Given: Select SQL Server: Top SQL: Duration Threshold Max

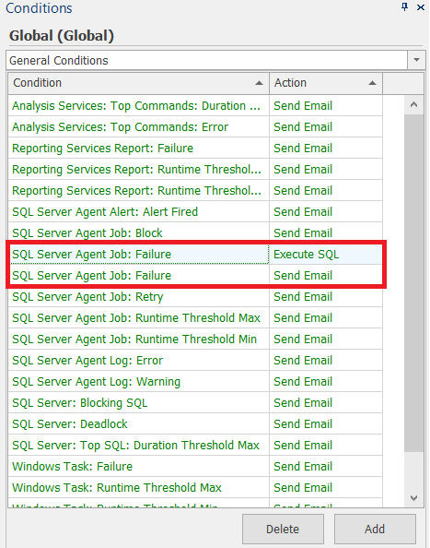Looking at the screenshot, I should pos(138,446).
